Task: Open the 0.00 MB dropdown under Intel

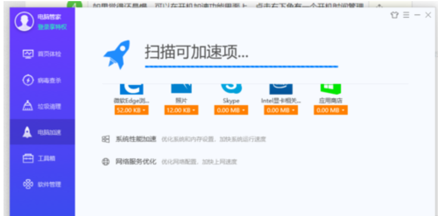Action: (x=281, y=110)
